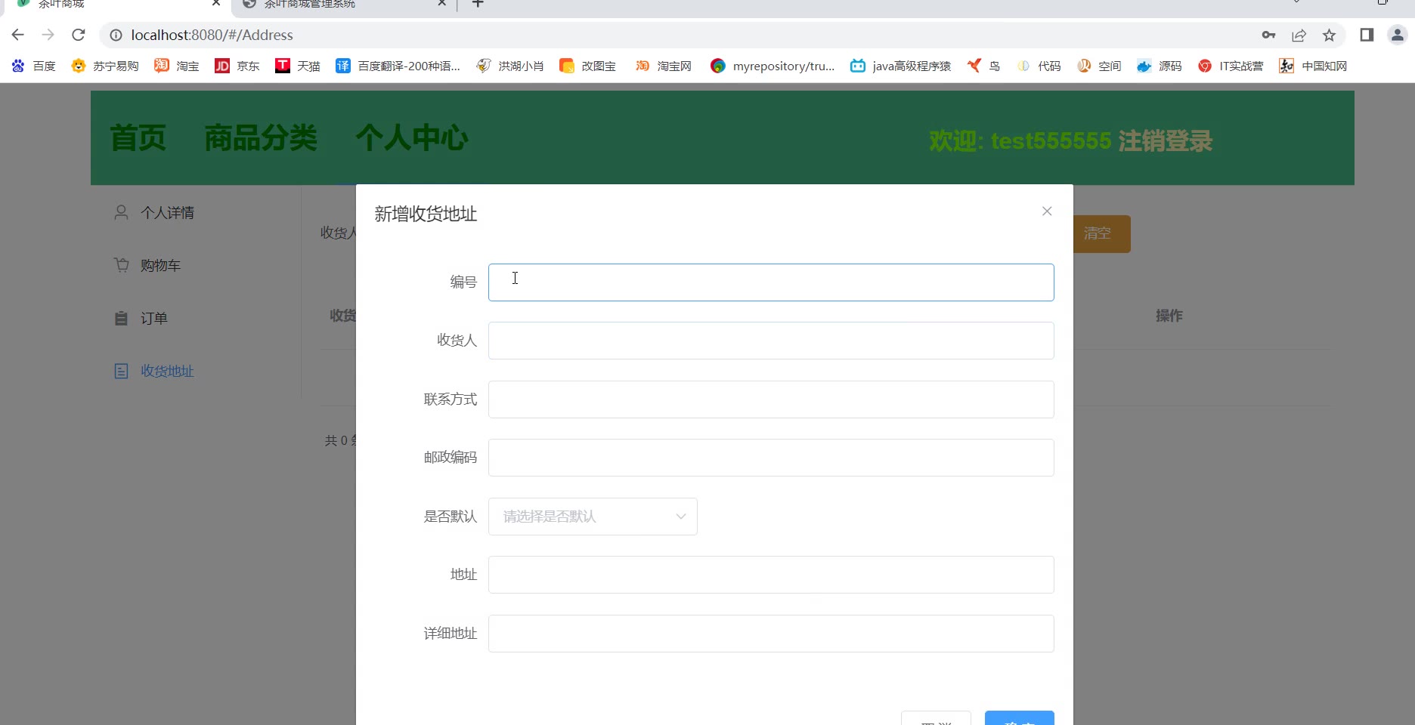This screenshot has height=725, width=1415.
Task: Open the 改图宝 bookmark
Action: pyautogui.click(x=588, y=66)
